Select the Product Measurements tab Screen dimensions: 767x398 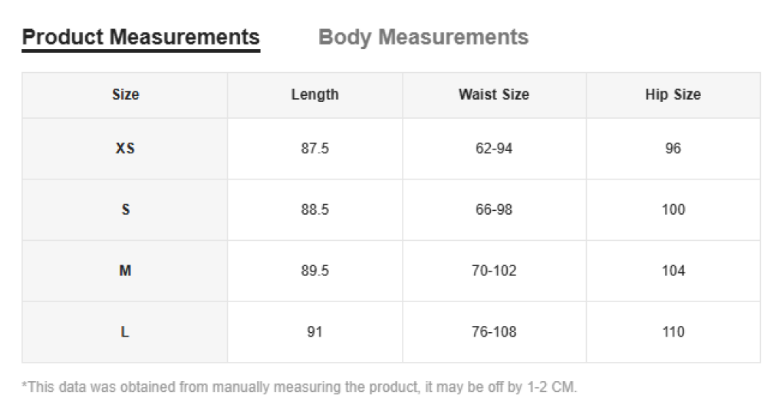click(140, 37)
